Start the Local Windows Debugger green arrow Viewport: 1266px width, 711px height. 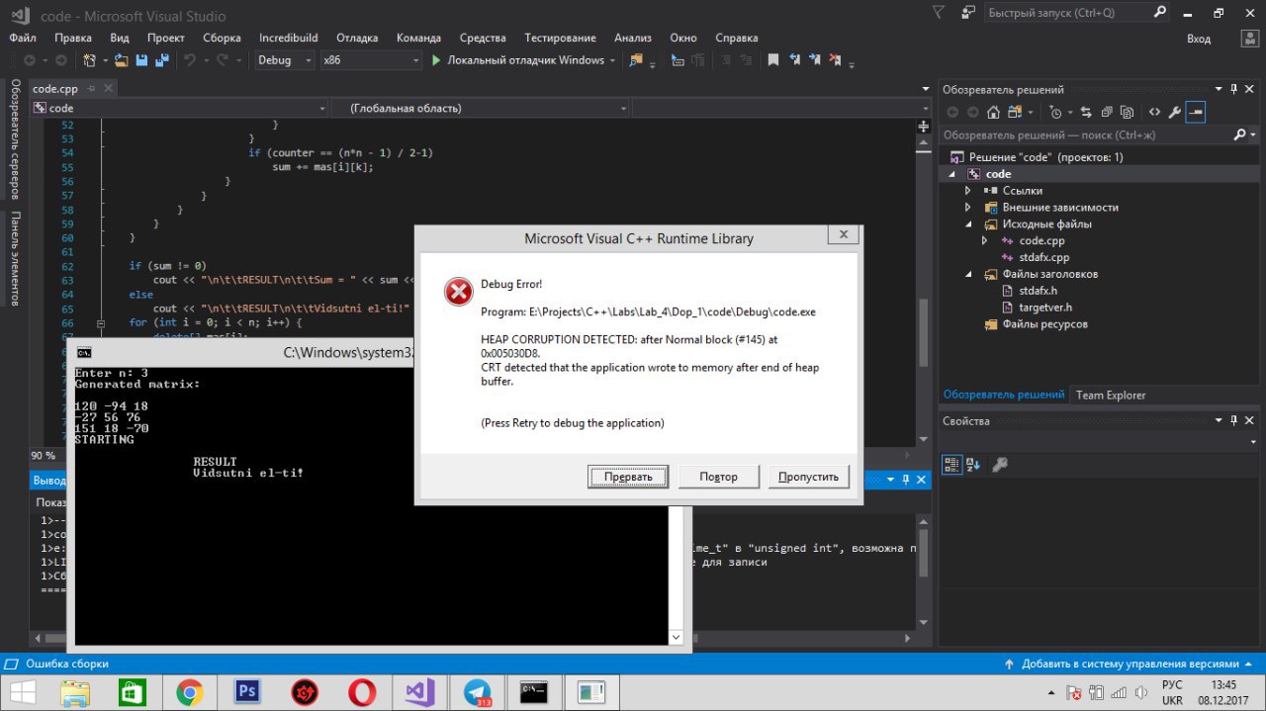(x=436, y=60)
